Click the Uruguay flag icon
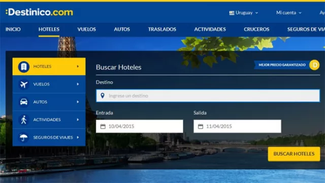 [232, 13]
